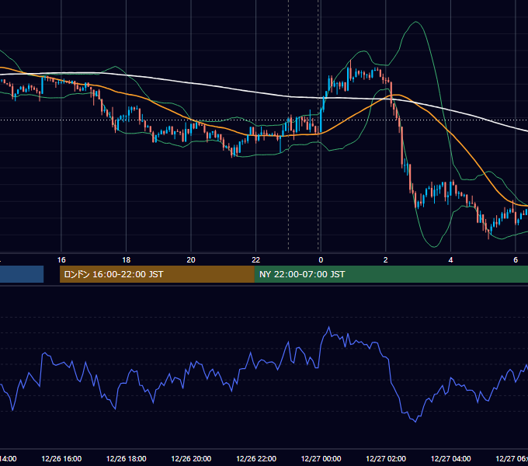
Task: Click the oscillator line's highest peak near 12/27 00:00
Action: 329,327
